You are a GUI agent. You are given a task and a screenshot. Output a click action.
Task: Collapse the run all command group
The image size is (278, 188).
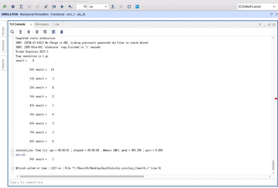[x=12, y=155]
